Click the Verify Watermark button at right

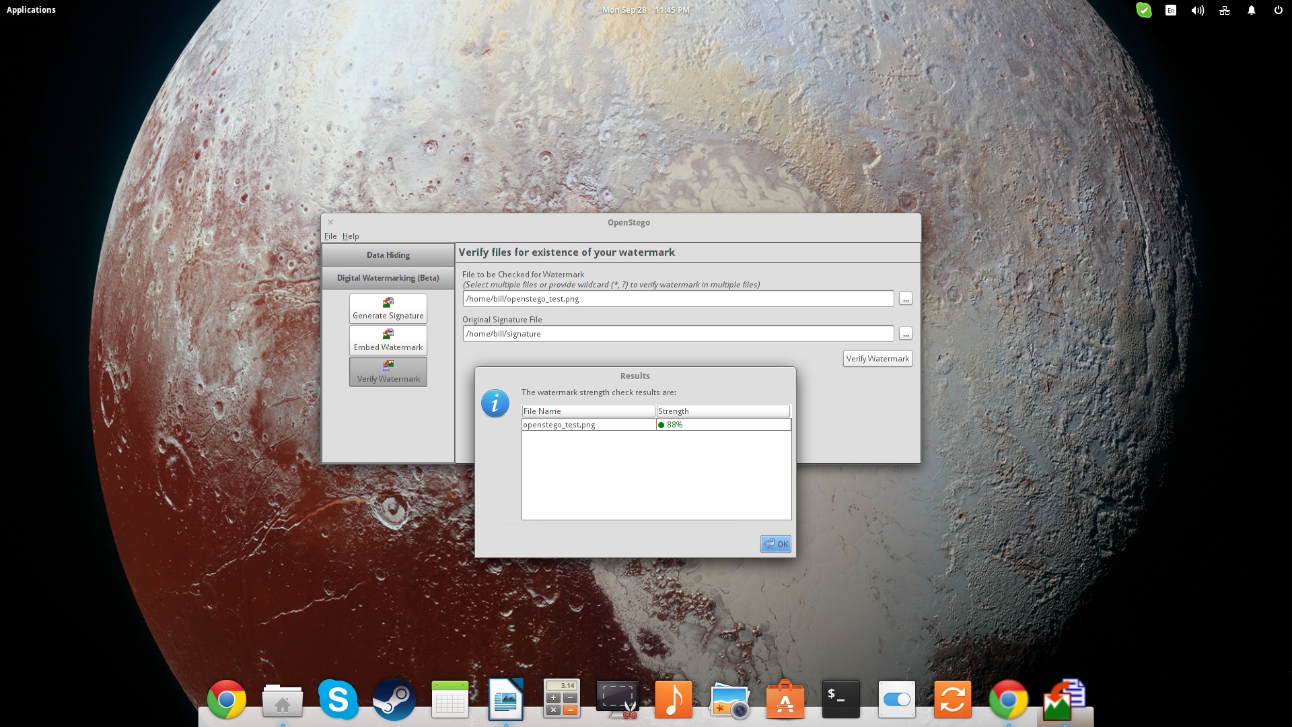(877, 359)
